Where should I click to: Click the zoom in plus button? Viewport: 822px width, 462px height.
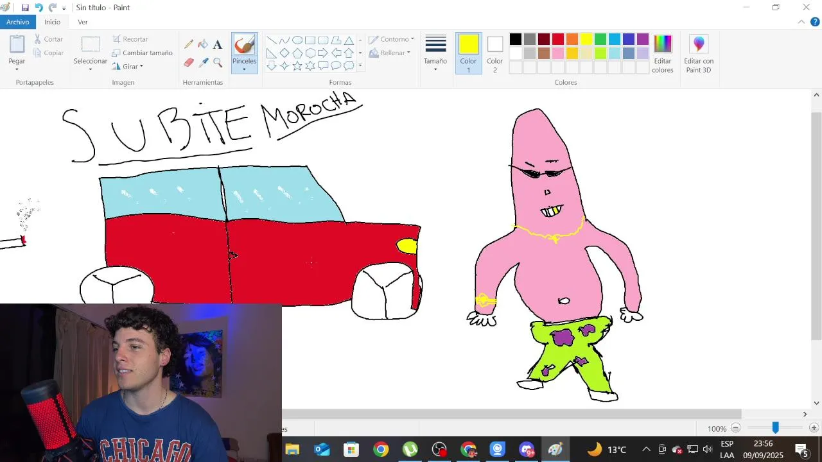click(814, 428)
